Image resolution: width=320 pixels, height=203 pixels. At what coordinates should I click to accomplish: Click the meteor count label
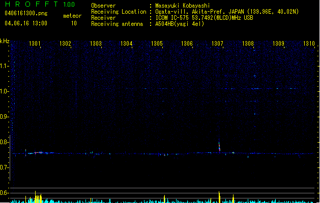(x=72, y=16)
